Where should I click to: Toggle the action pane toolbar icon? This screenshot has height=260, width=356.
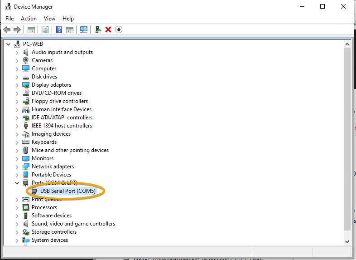(x=70, y=29)
